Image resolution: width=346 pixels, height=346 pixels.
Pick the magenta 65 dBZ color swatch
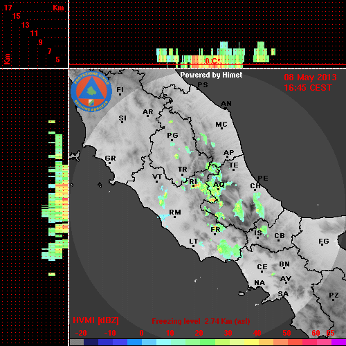tap(338, 342)
